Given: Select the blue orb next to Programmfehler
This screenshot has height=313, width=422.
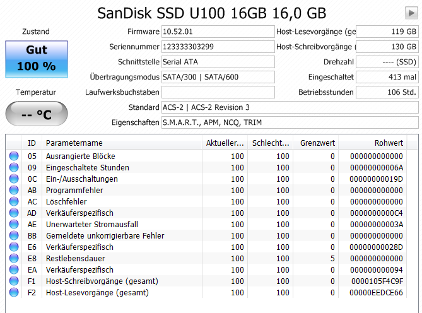Looking at the screenshot, I should tap(14, 190).
